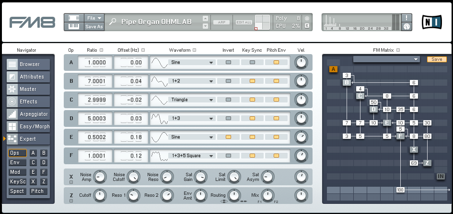Switch to the Pitch expert tab
The height and width of the screenshot is (214, 453).
[x=39, y=191]
